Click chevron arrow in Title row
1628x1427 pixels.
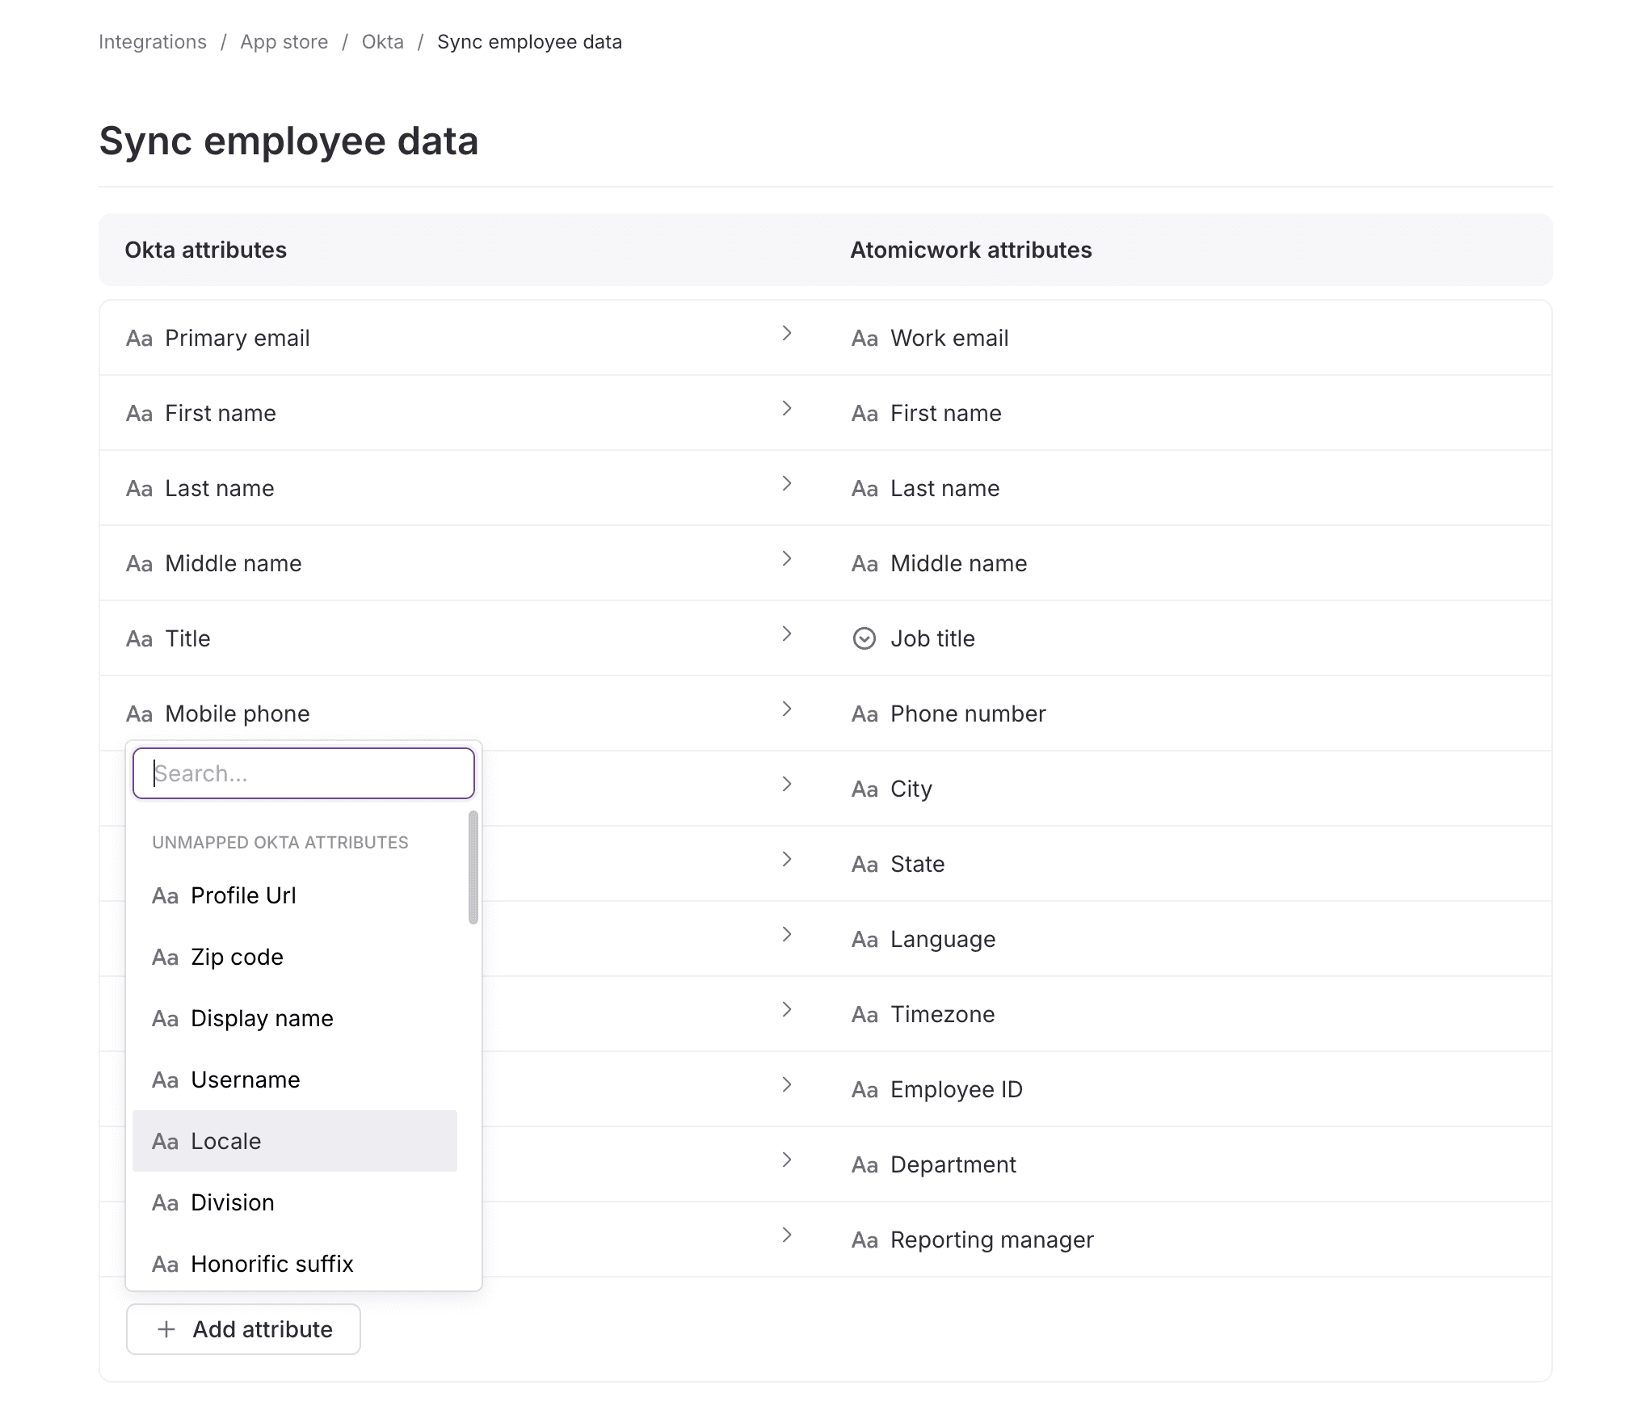click(787, 634)
